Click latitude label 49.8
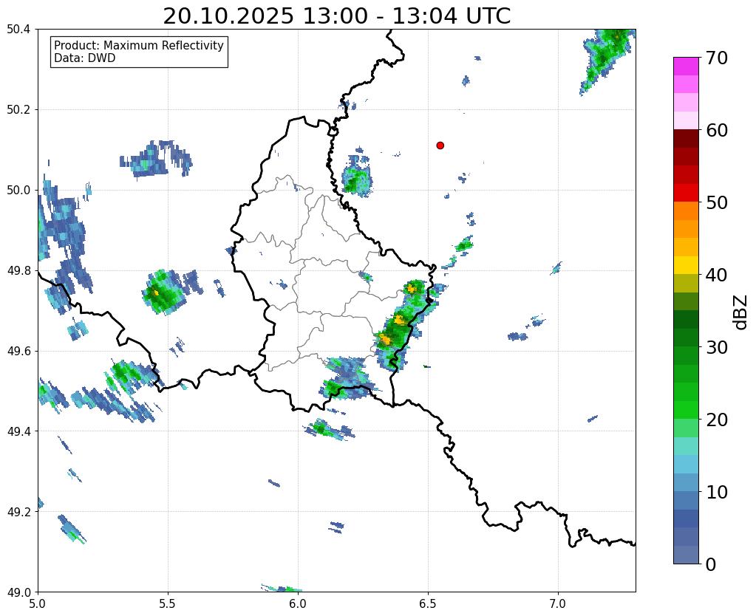756x616 pixels. pos(18,271)
